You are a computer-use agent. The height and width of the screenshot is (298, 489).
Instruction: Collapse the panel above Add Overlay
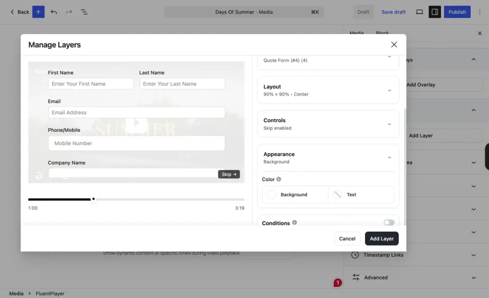coord(473,60)
